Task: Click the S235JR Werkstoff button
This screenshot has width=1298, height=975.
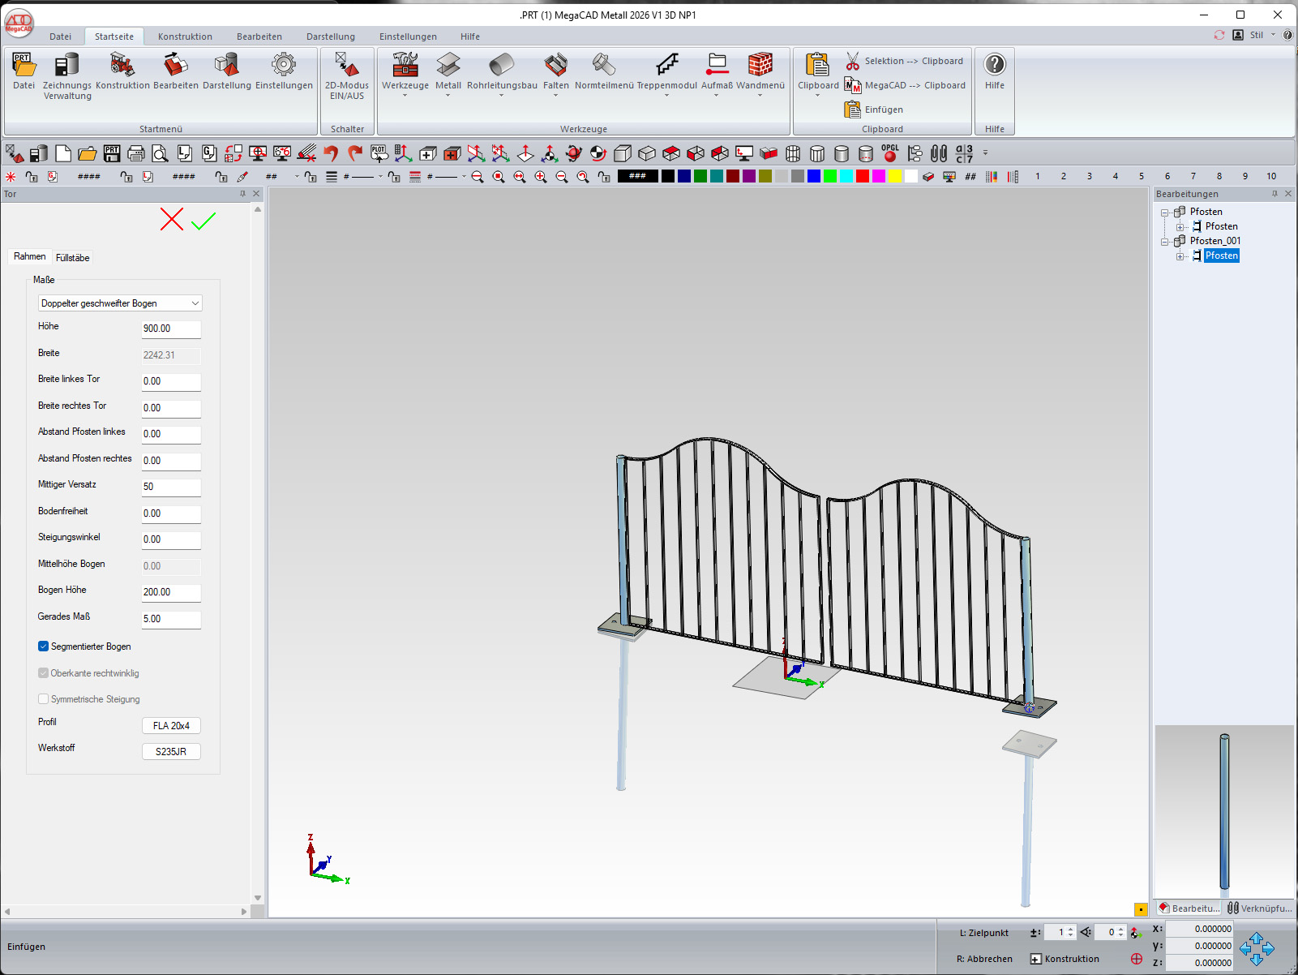Action: 171,752
